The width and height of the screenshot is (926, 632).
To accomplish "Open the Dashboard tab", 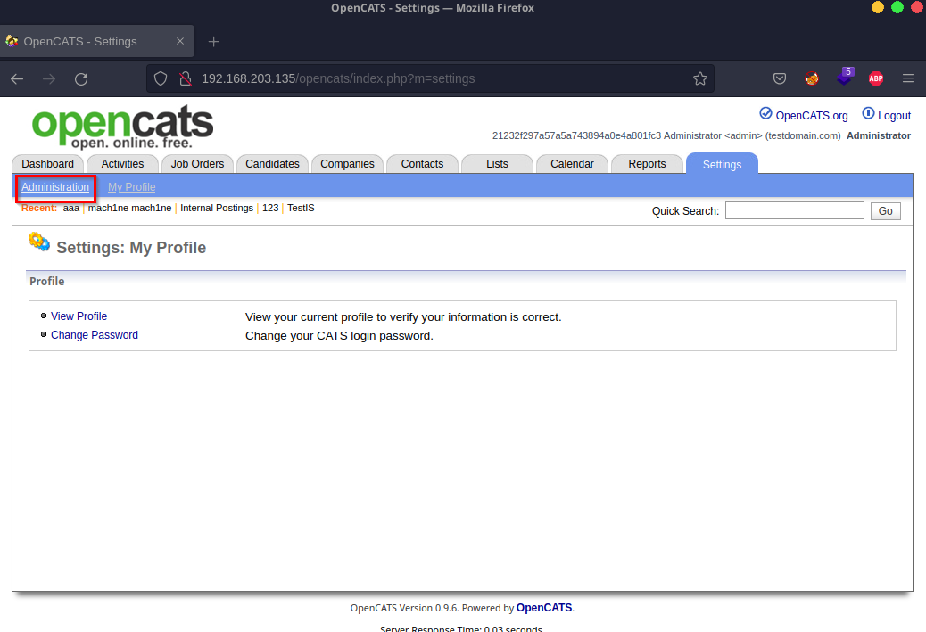I will tap(48, 164).
